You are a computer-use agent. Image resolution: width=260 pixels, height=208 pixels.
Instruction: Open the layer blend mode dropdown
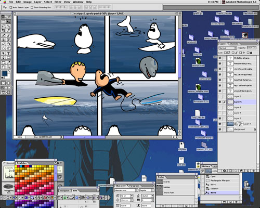coord(228,48)
